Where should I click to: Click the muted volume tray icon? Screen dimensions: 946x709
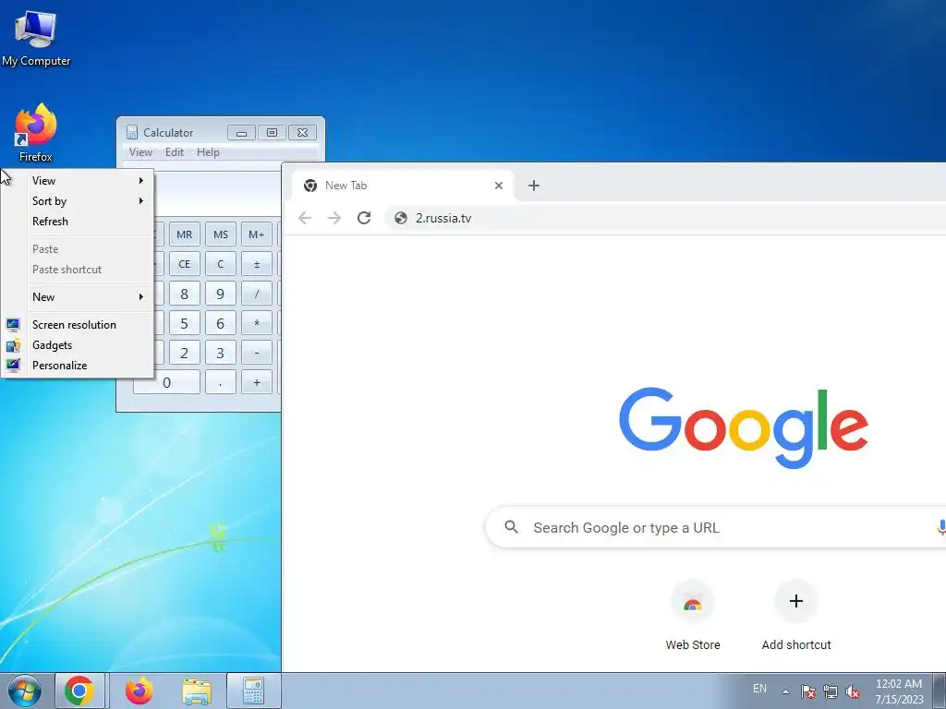tap(853, 691)
